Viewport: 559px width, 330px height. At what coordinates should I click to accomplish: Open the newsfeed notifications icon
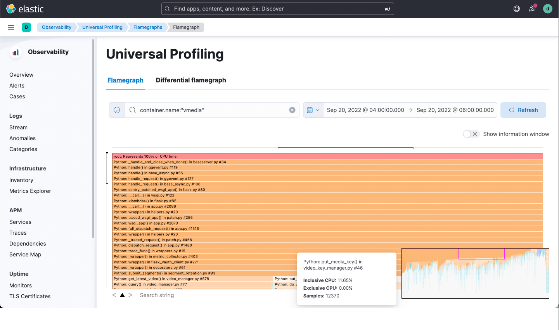point(532,9)
